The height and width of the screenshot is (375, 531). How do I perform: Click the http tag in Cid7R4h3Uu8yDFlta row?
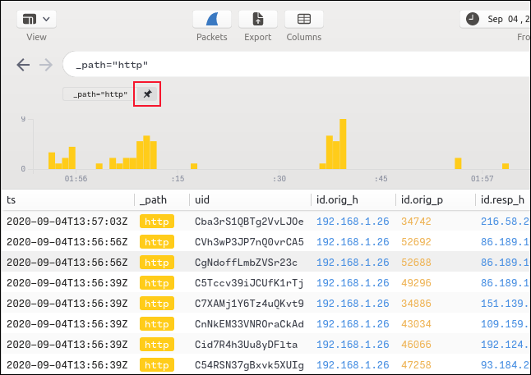click(157, 345)
